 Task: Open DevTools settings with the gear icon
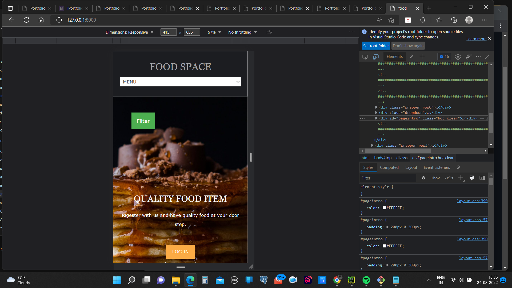coord(458,57)
